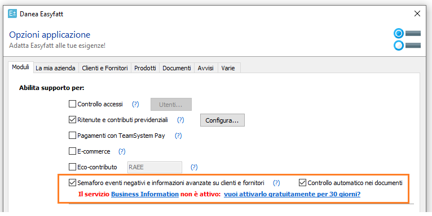The image size is (432, 216).
Task: Open the Clienti e Fornitori tab
Action: pyautogui.click(x=105, y=68)
